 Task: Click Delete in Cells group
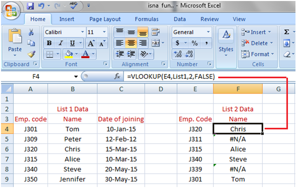point(257,43)
